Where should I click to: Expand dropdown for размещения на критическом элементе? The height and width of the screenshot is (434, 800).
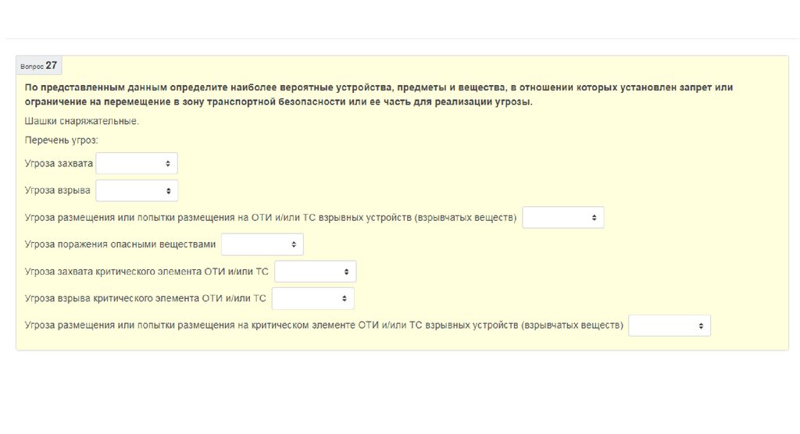(670, 325)
